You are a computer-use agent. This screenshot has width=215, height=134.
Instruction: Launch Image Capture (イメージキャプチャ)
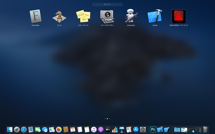point(107,16)
